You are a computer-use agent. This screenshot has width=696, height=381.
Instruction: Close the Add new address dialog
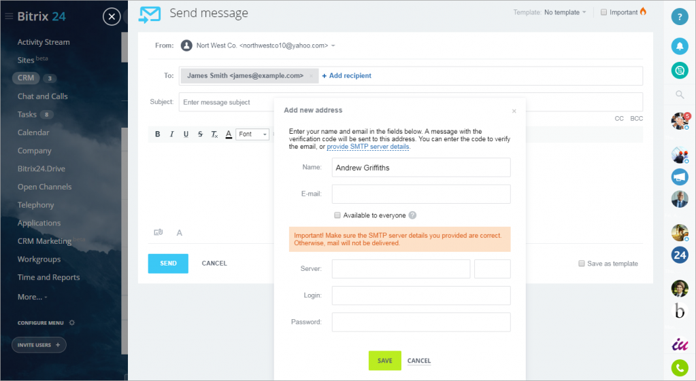pyautogui.click(x=514, y=111)
